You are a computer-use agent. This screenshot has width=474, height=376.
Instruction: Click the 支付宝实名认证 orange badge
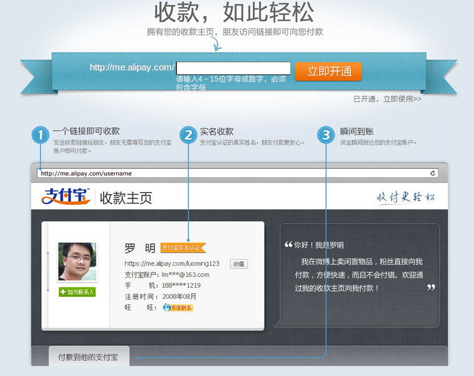click(183, 248)
